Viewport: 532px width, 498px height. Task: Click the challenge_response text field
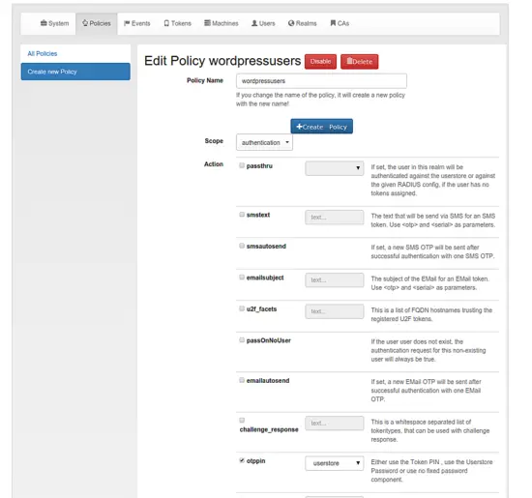335,424
